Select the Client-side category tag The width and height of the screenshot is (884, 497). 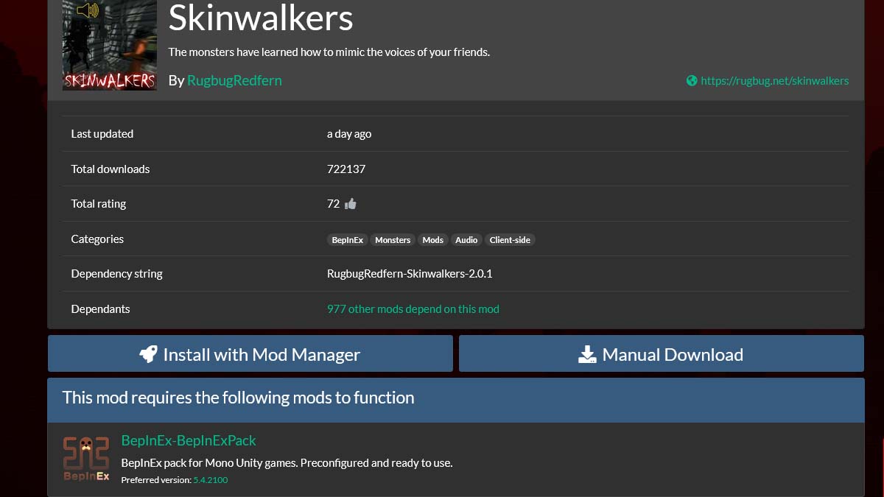point(510,239)
